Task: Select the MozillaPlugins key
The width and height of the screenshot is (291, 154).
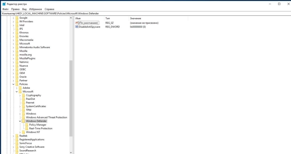Action: click(x=27, y=58)
